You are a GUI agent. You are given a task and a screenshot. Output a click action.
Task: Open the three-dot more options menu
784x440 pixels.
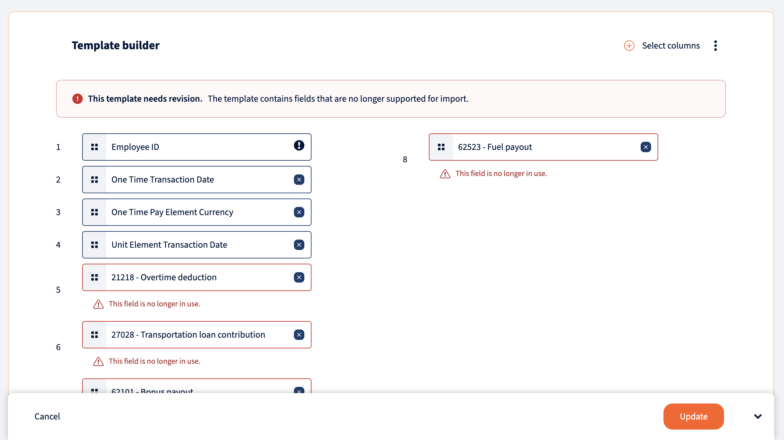(x=715, y=46)
